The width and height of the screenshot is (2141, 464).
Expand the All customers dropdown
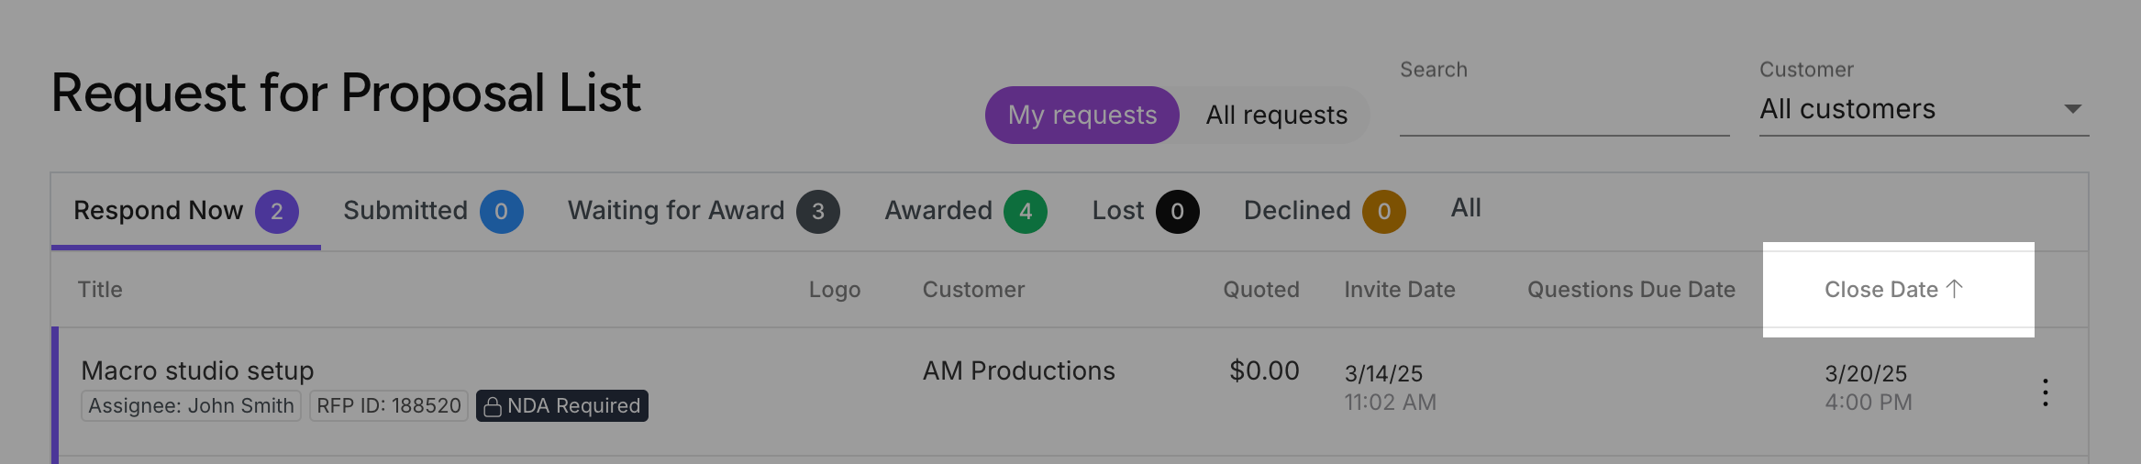click(1924, 109)
